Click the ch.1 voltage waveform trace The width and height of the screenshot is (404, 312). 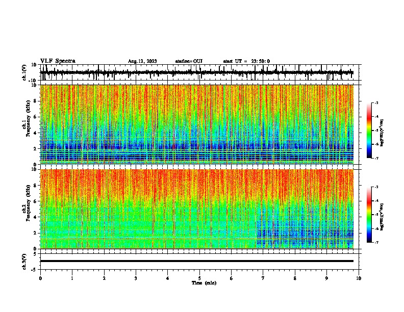point(196,72)
